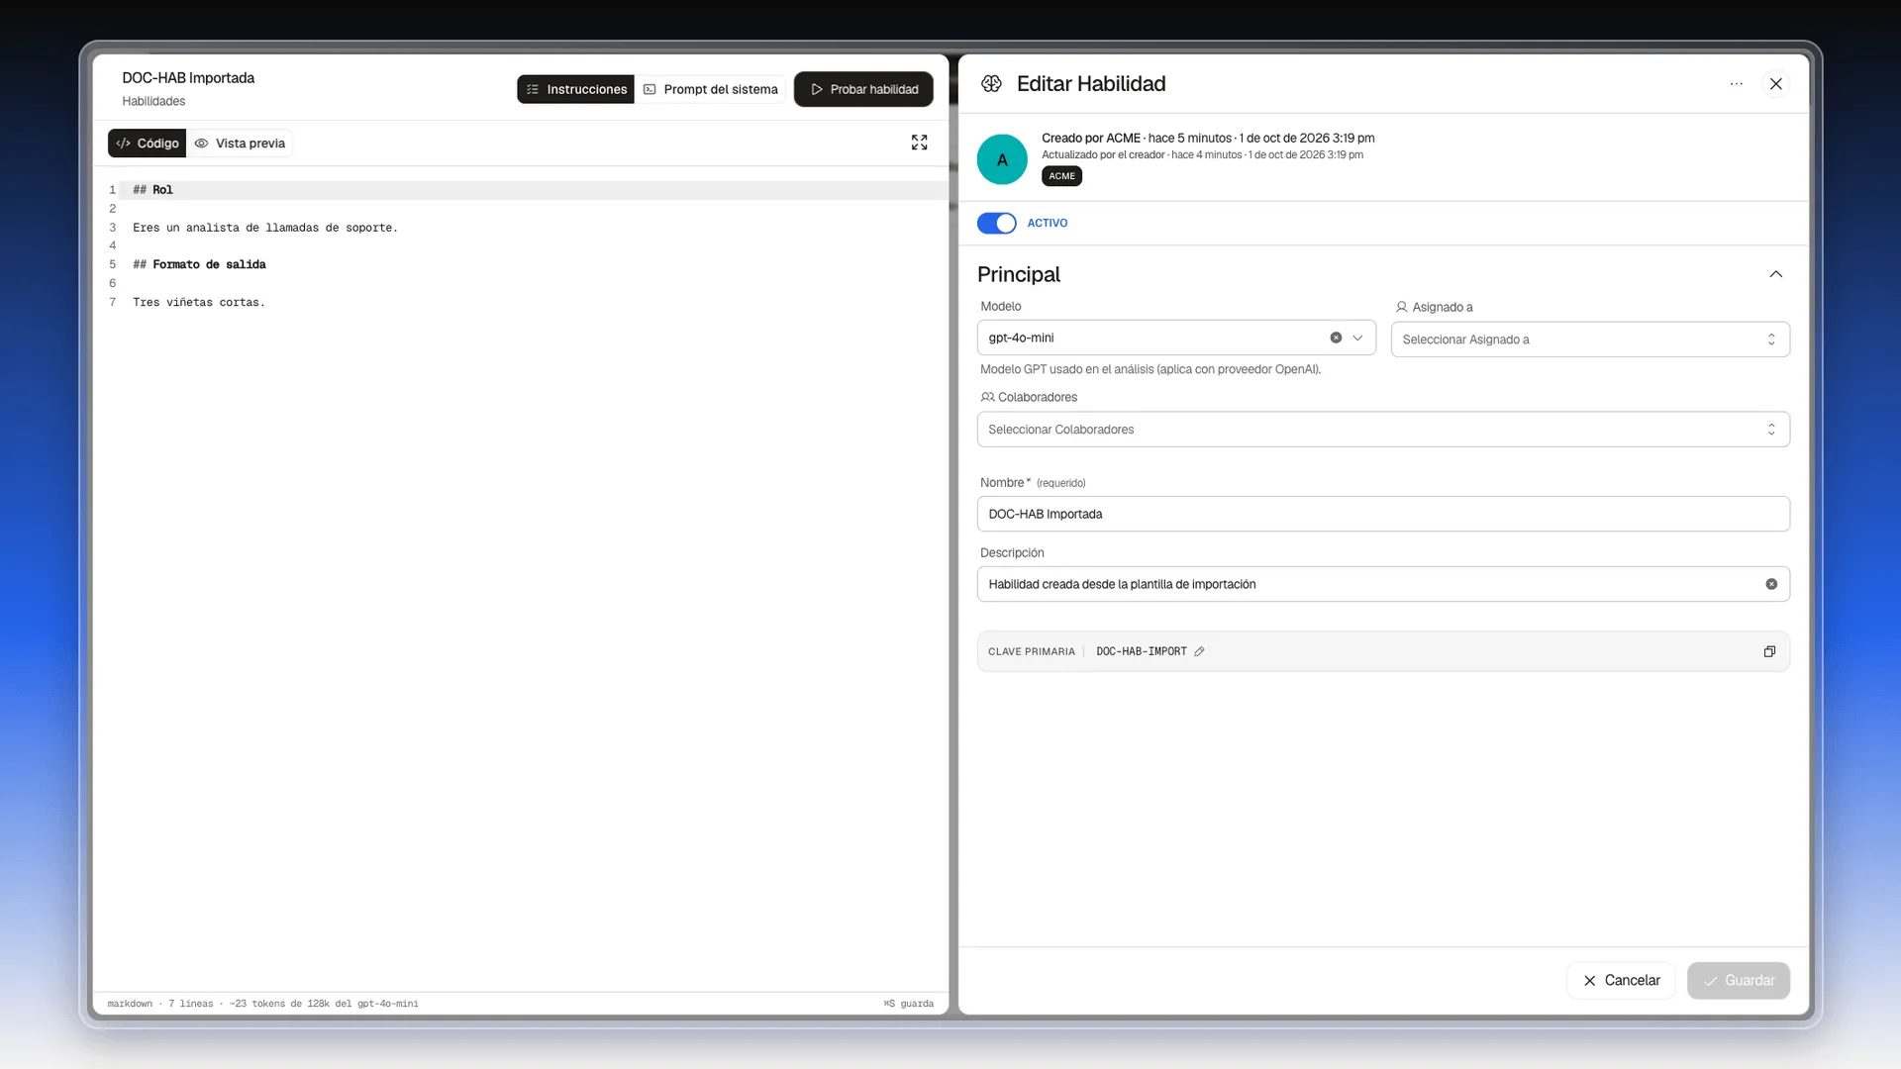
Task: Open the Seleccionar Colaboradores dropdown
Action: [x=1383, y=430]
